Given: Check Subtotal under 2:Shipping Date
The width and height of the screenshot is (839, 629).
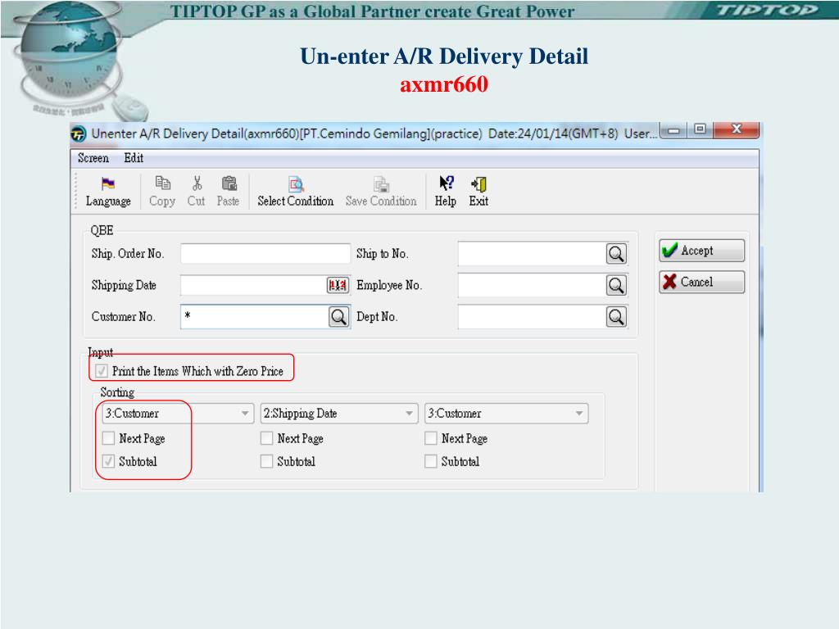Looking at the screenshot, I should [266, 461].
